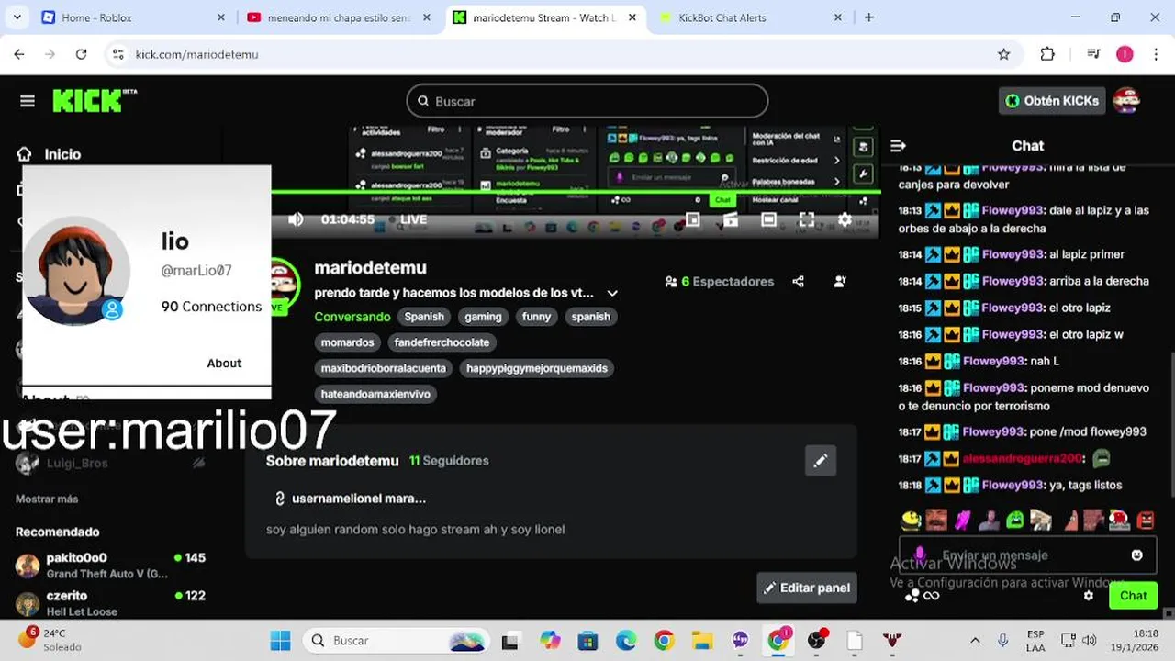Click the momardos tag
This screenshot has height=661, width=1175.
point(348,342)
